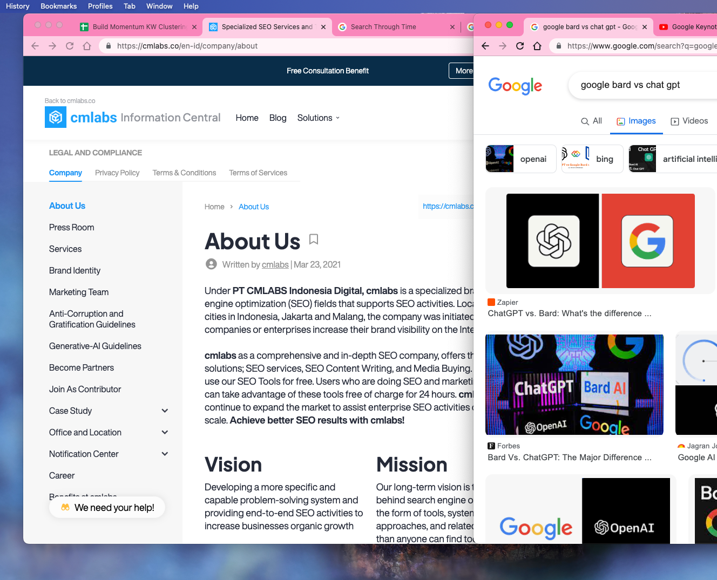Reload the cmlabs About page

[x=70, y=46]
